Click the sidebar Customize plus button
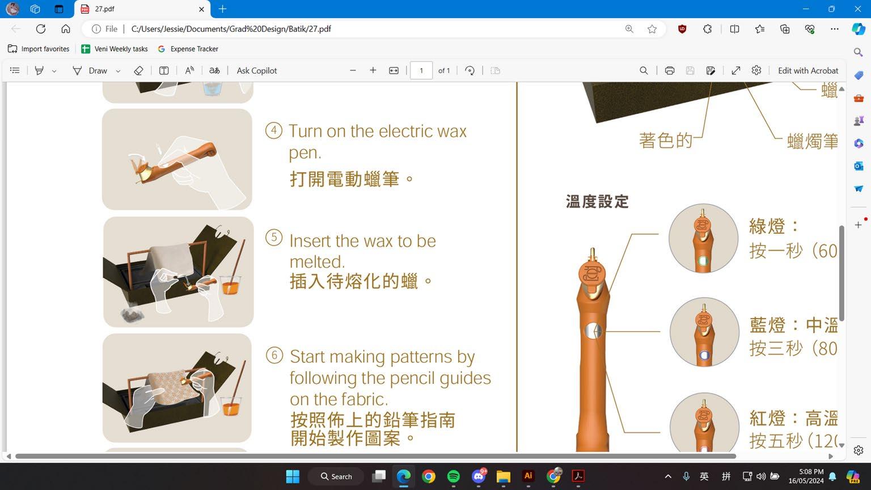The image size is (871, 490). pos(859,225)
